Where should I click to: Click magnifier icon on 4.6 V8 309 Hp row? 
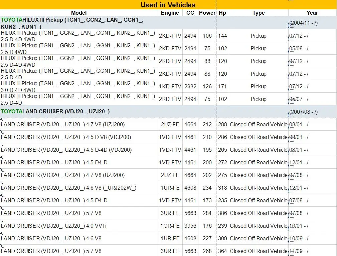click(2, 233)
